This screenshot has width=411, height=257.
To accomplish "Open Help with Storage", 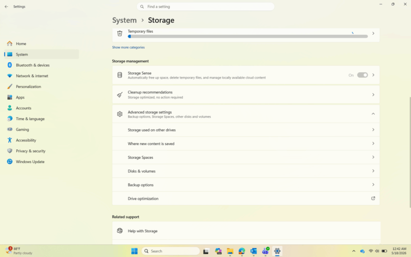I will [247, 231].
